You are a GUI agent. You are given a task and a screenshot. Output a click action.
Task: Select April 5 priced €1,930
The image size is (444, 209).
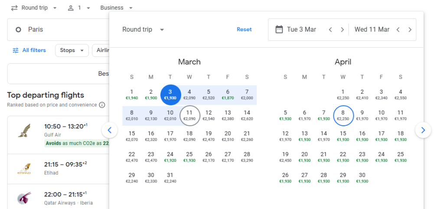pyautogui.click(x=285, y=115)
